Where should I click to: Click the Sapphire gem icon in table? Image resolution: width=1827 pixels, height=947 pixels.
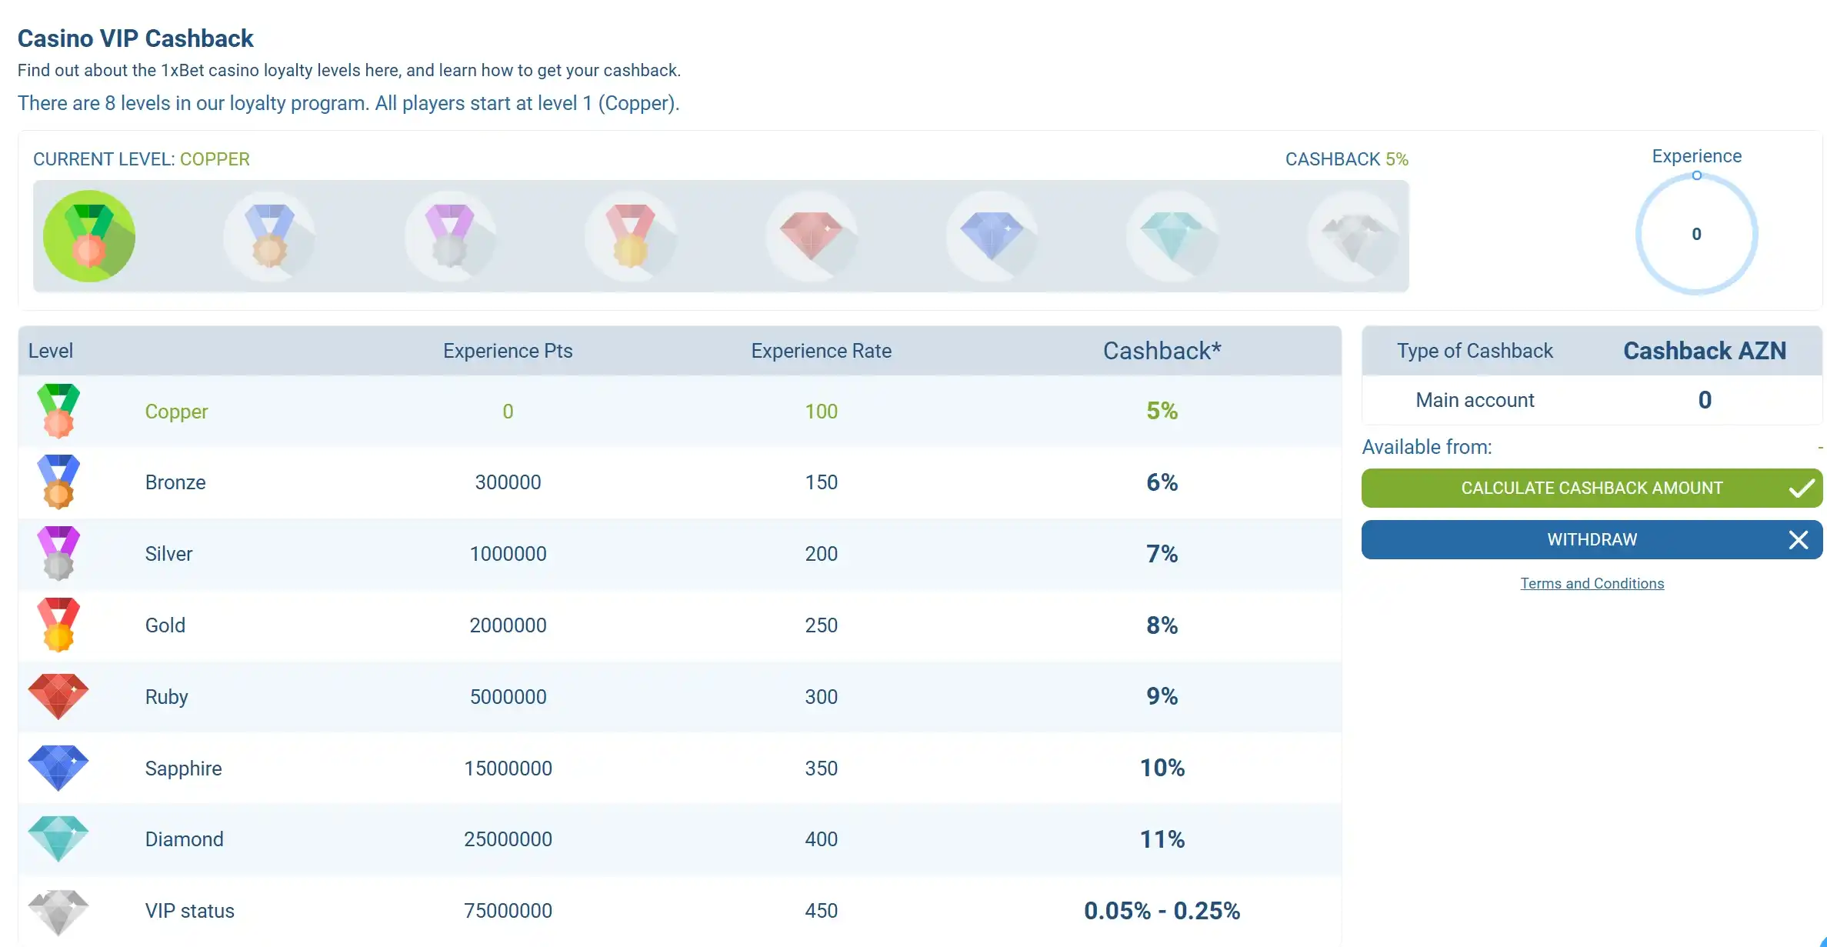[x=58, y=768]
